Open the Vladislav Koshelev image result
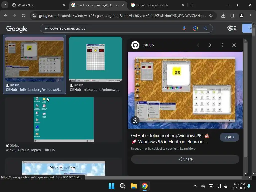 [64, 168]
